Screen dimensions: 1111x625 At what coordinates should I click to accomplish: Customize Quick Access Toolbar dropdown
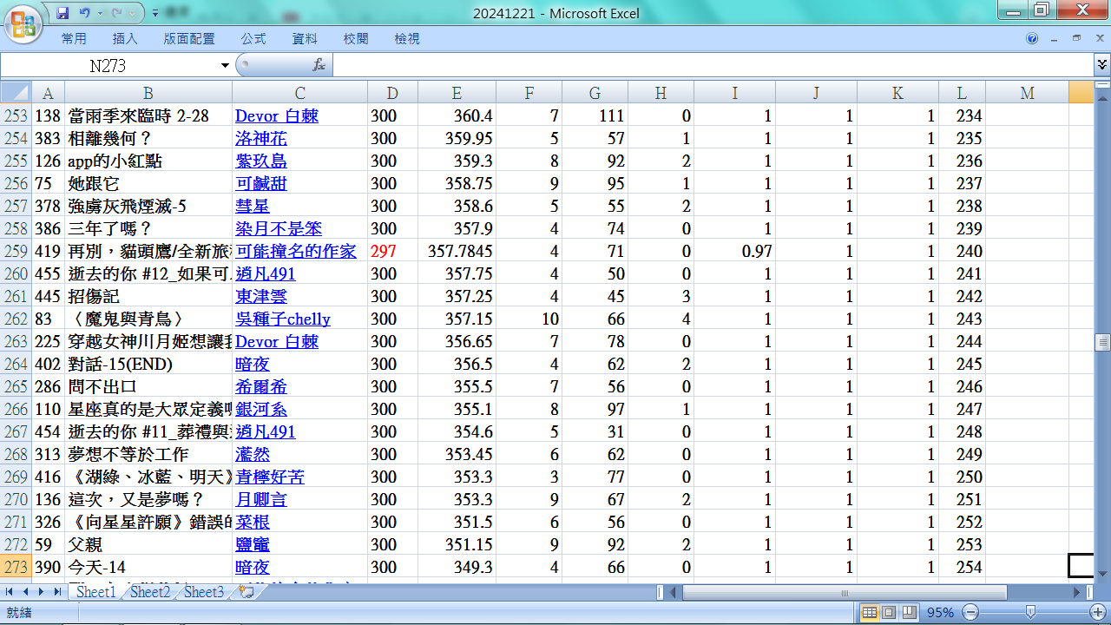pos(154,13)
